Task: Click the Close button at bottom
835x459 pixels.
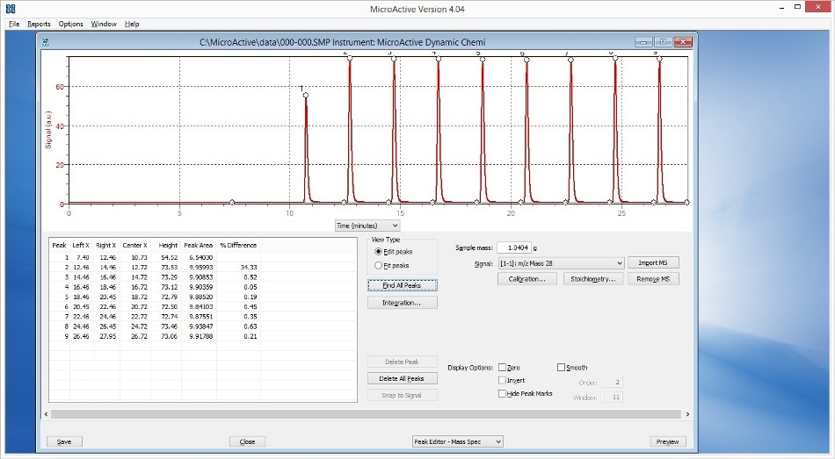Action: pos(247,441)
